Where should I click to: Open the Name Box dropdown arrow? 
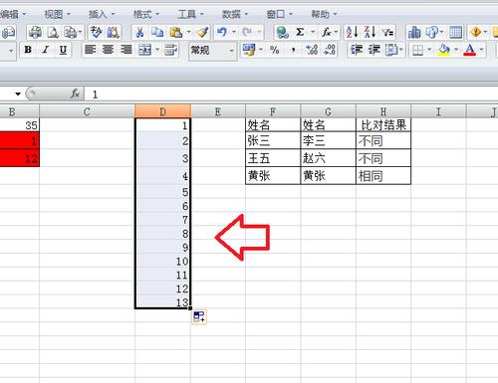coord(18,95)
